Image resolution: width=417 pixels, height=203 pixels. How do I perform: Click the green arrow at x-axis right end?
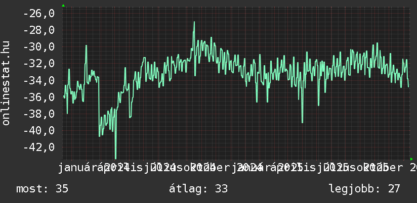(410, 159)
